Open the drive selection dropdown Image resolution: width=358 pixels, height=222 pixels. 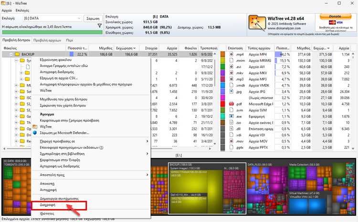79,18
